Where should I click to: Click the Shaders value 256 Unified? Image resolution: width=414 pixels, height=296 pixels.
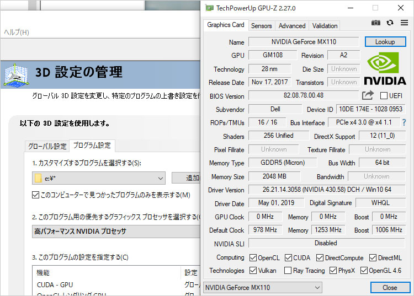pyautogui.click(x=279, y=136)
